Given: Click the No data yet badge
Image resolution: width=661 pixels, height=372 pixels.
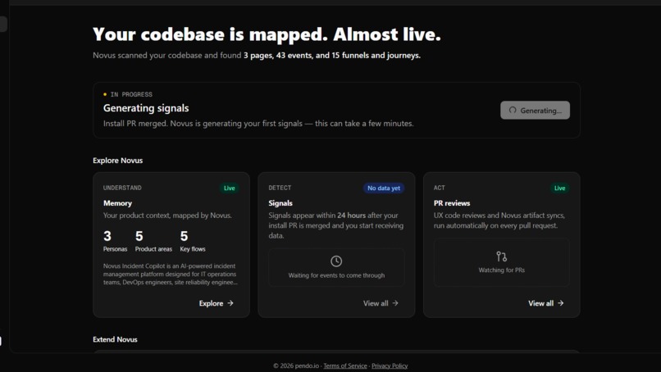Looking at the screenshot, I should click(384, 188).
